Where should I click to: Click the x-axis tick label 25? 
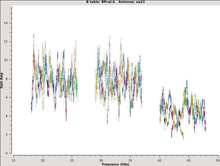point(72,160)
